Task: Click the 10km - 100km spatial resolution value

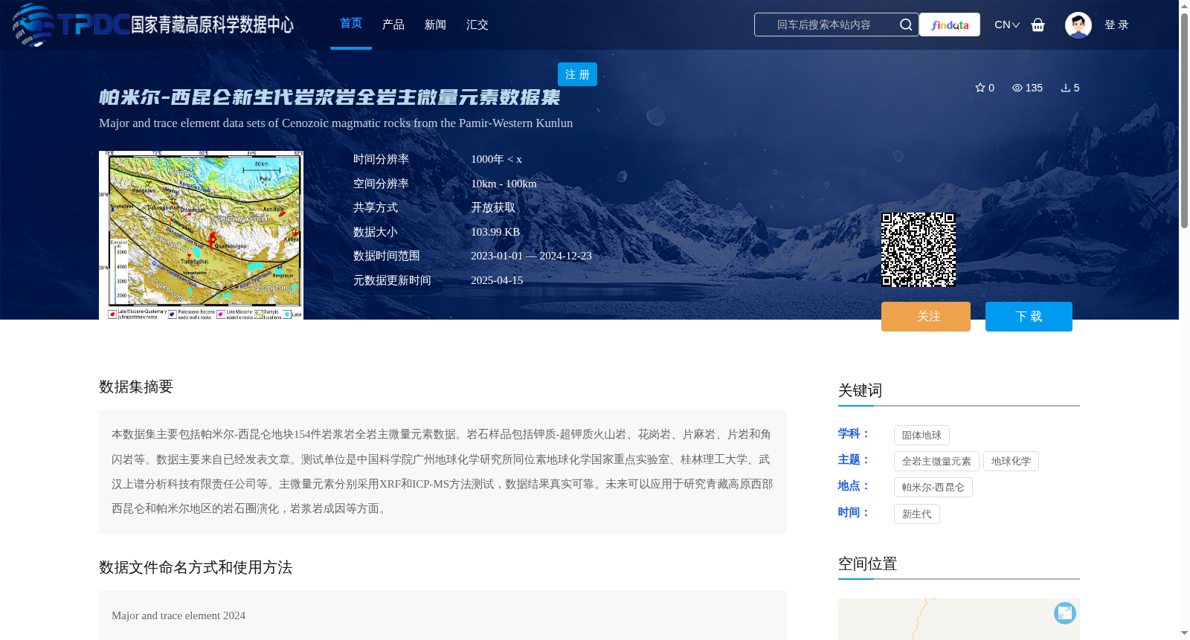Action: click(x=504, y=184)
